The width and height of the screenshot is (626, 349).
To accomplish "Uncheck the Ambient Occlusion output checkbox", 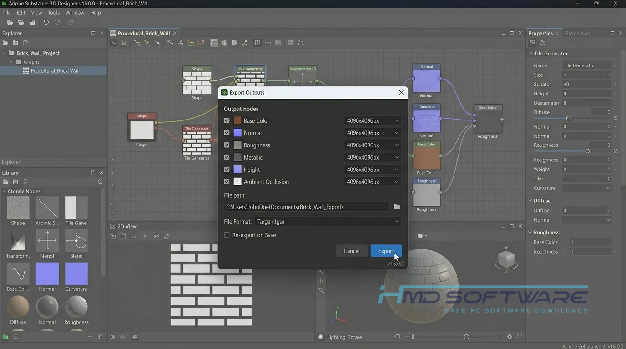I will tap(227, 182).
